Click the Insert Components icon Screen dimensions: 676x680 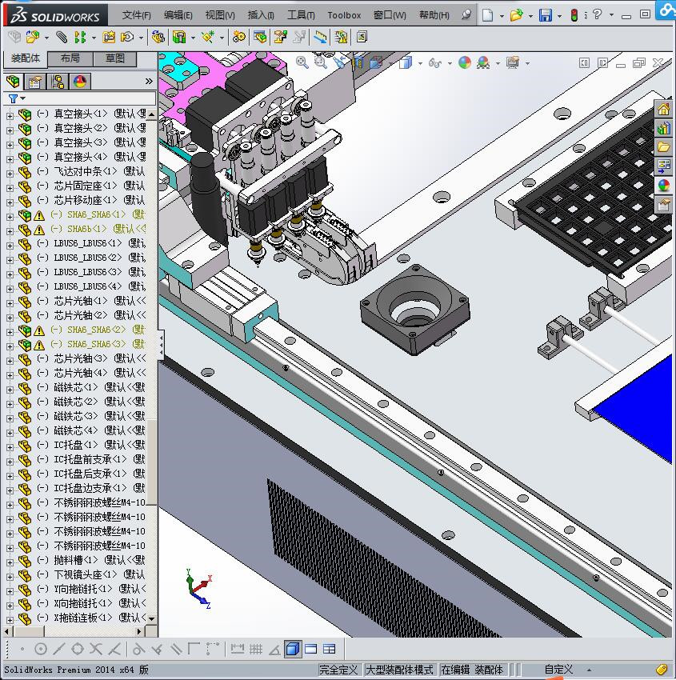coord(32,38)
